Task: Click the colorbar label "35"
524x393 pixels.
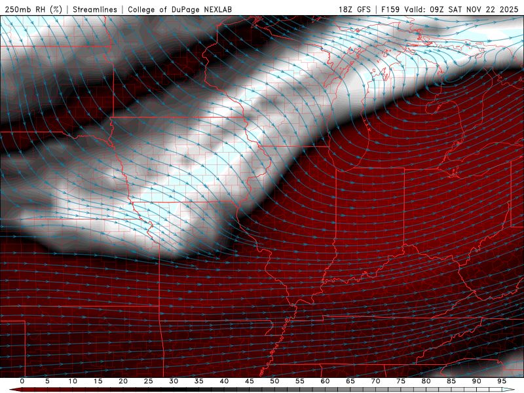Action: pos(198,381)
